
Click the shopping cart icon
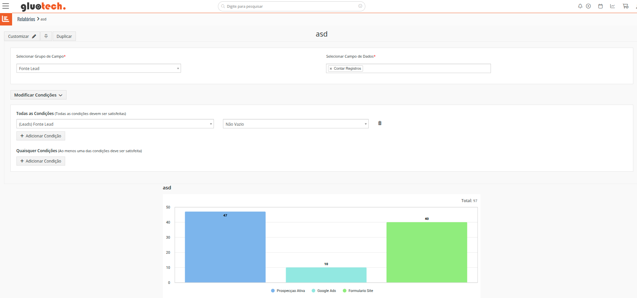625,6
